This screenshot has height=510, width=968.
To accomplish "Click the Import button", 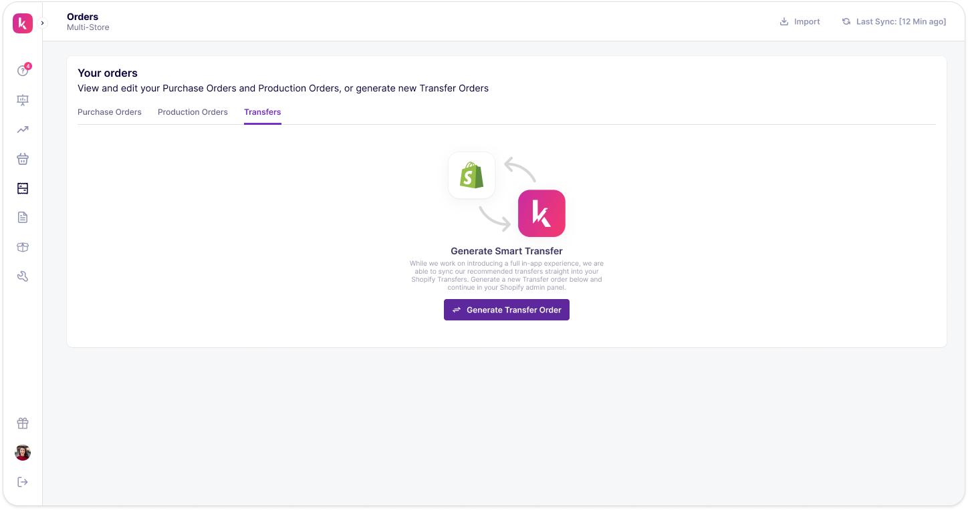I will click(x=800, y=22).
